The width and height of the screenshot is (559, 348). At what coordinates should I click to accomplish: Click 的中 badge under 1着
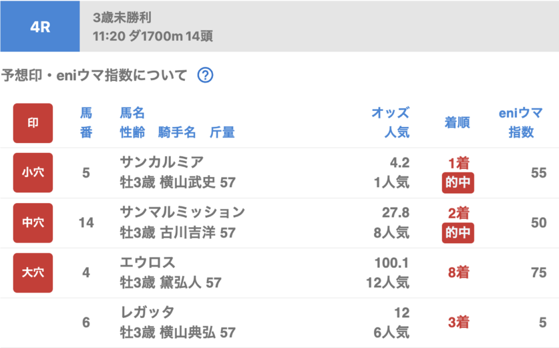pos(458,183)
